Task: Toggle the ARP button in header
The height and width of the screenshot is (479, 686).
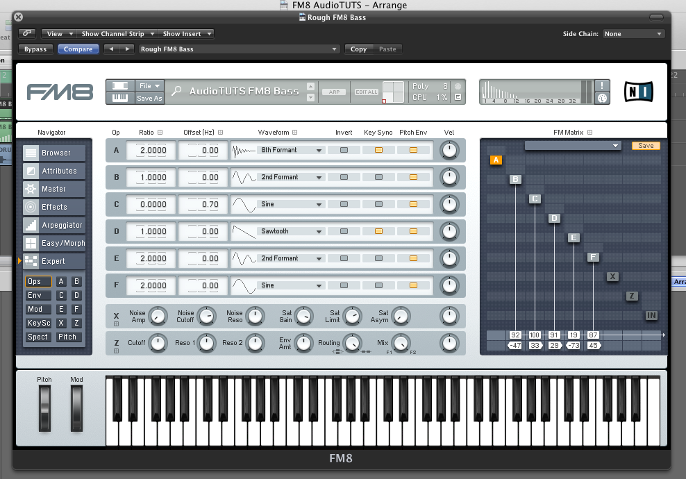Action: tap(334, 92)
